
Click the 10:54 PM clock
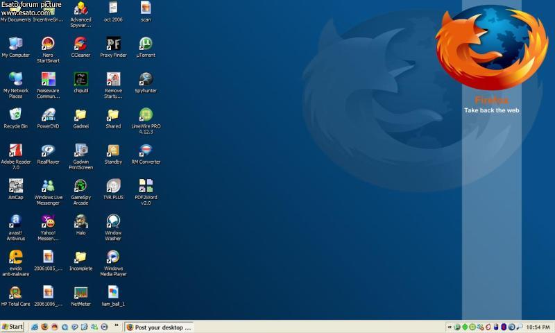(538, 327)
